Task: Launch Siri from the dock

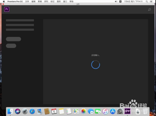Action: [x=17, y=111]
